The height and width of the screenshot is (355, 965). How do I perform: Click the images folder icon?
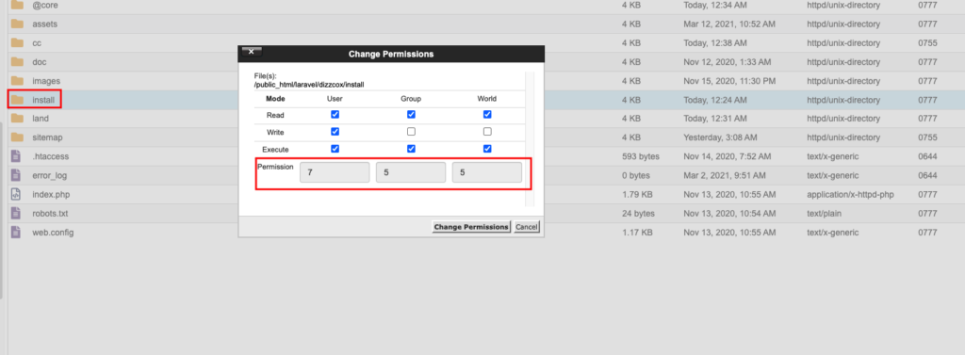click(x=17, y=81)
